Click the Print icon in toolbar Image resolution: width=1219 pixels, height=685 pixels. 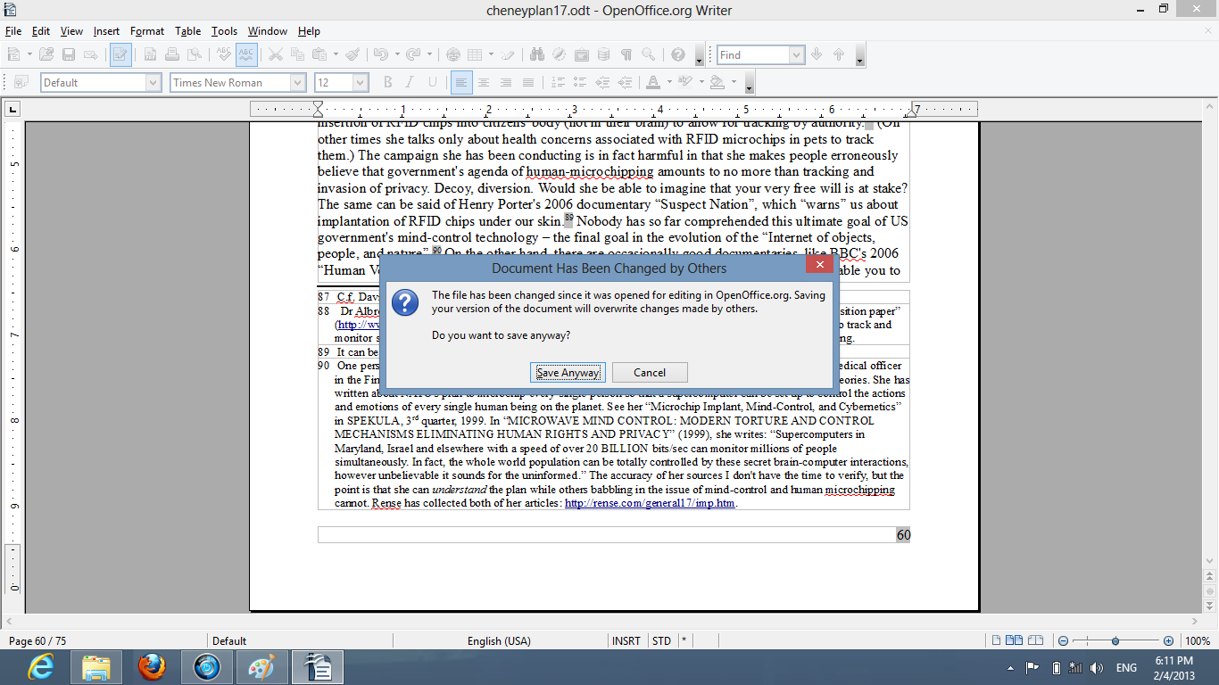click(171, 55)
